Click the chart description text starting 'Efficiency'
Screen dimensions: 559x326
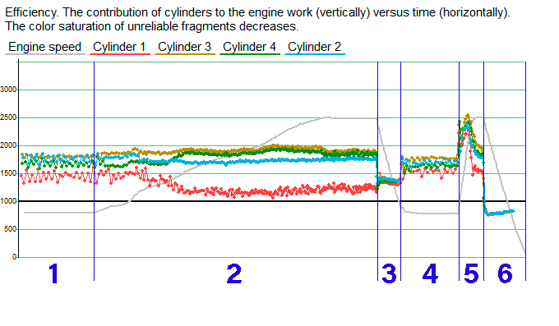pyautogui.click(x=257, y=12)
